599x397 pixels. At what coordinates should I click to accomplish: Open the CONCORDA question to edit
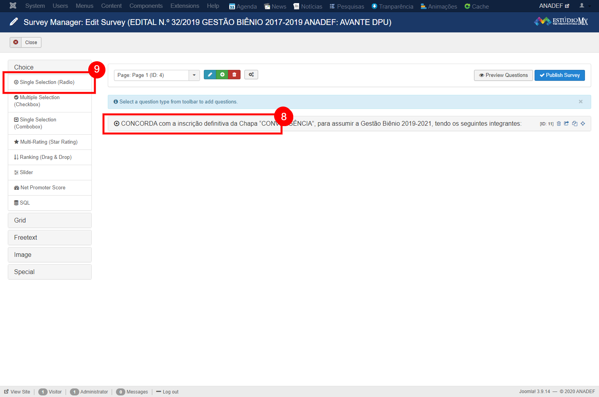tap(320, 124)
